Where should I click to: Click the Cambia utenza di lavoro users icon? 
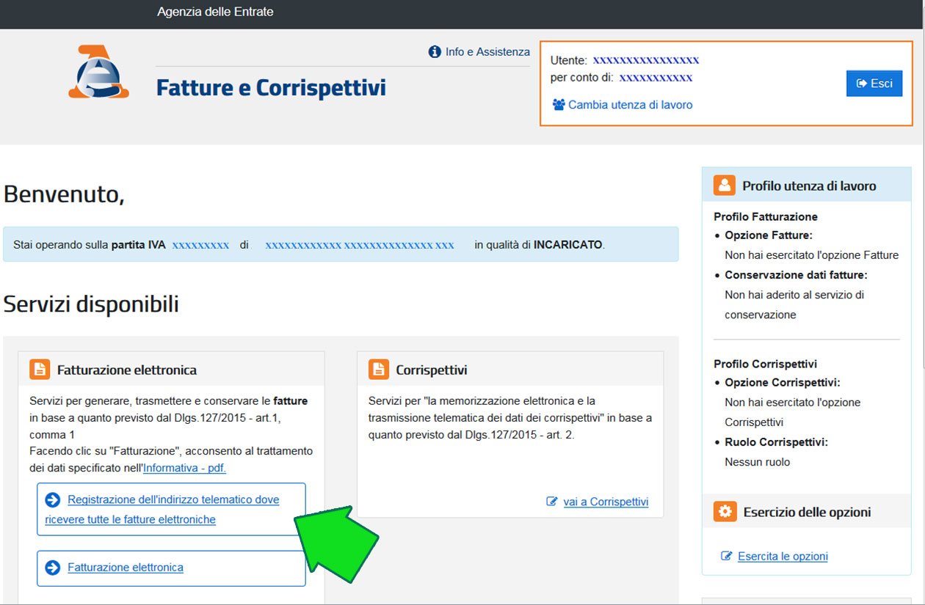click(559, 105)
